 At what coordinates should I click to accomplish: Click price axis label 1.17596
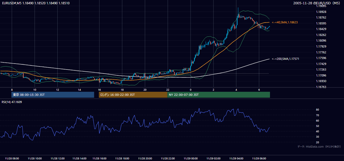point(321,58)
